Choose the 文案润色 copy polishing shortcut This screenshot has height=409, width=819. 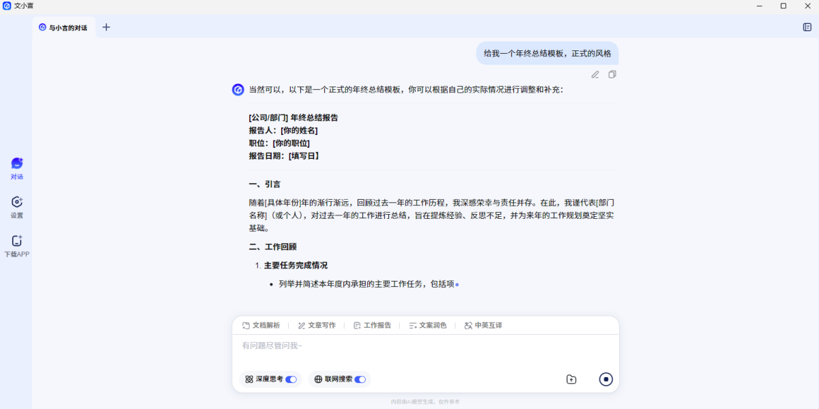pyautogui.click(x=428, y=326)
